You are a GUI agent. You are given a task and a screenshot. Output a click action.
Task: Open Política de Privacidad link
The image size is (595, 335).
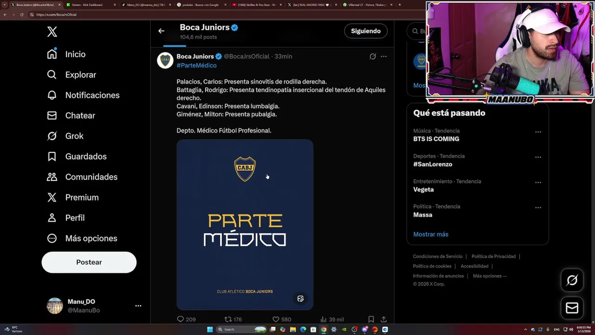pyautogui.click(x=494, y=256)
